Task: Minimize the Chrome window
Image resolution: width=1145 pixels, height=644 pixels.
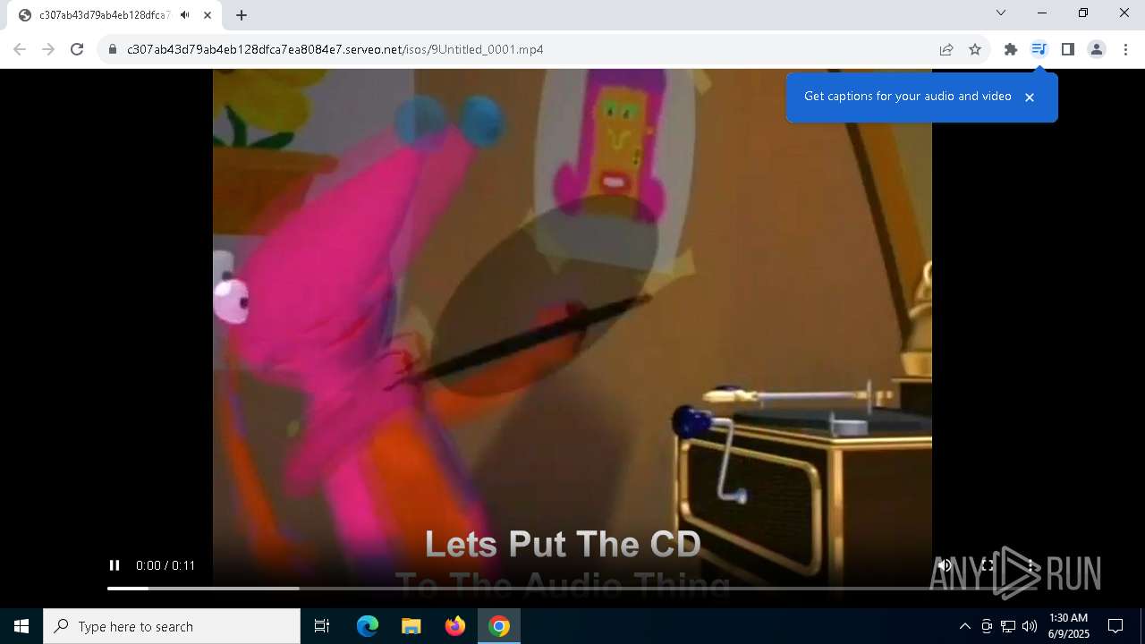Action: pos(1042,13)
